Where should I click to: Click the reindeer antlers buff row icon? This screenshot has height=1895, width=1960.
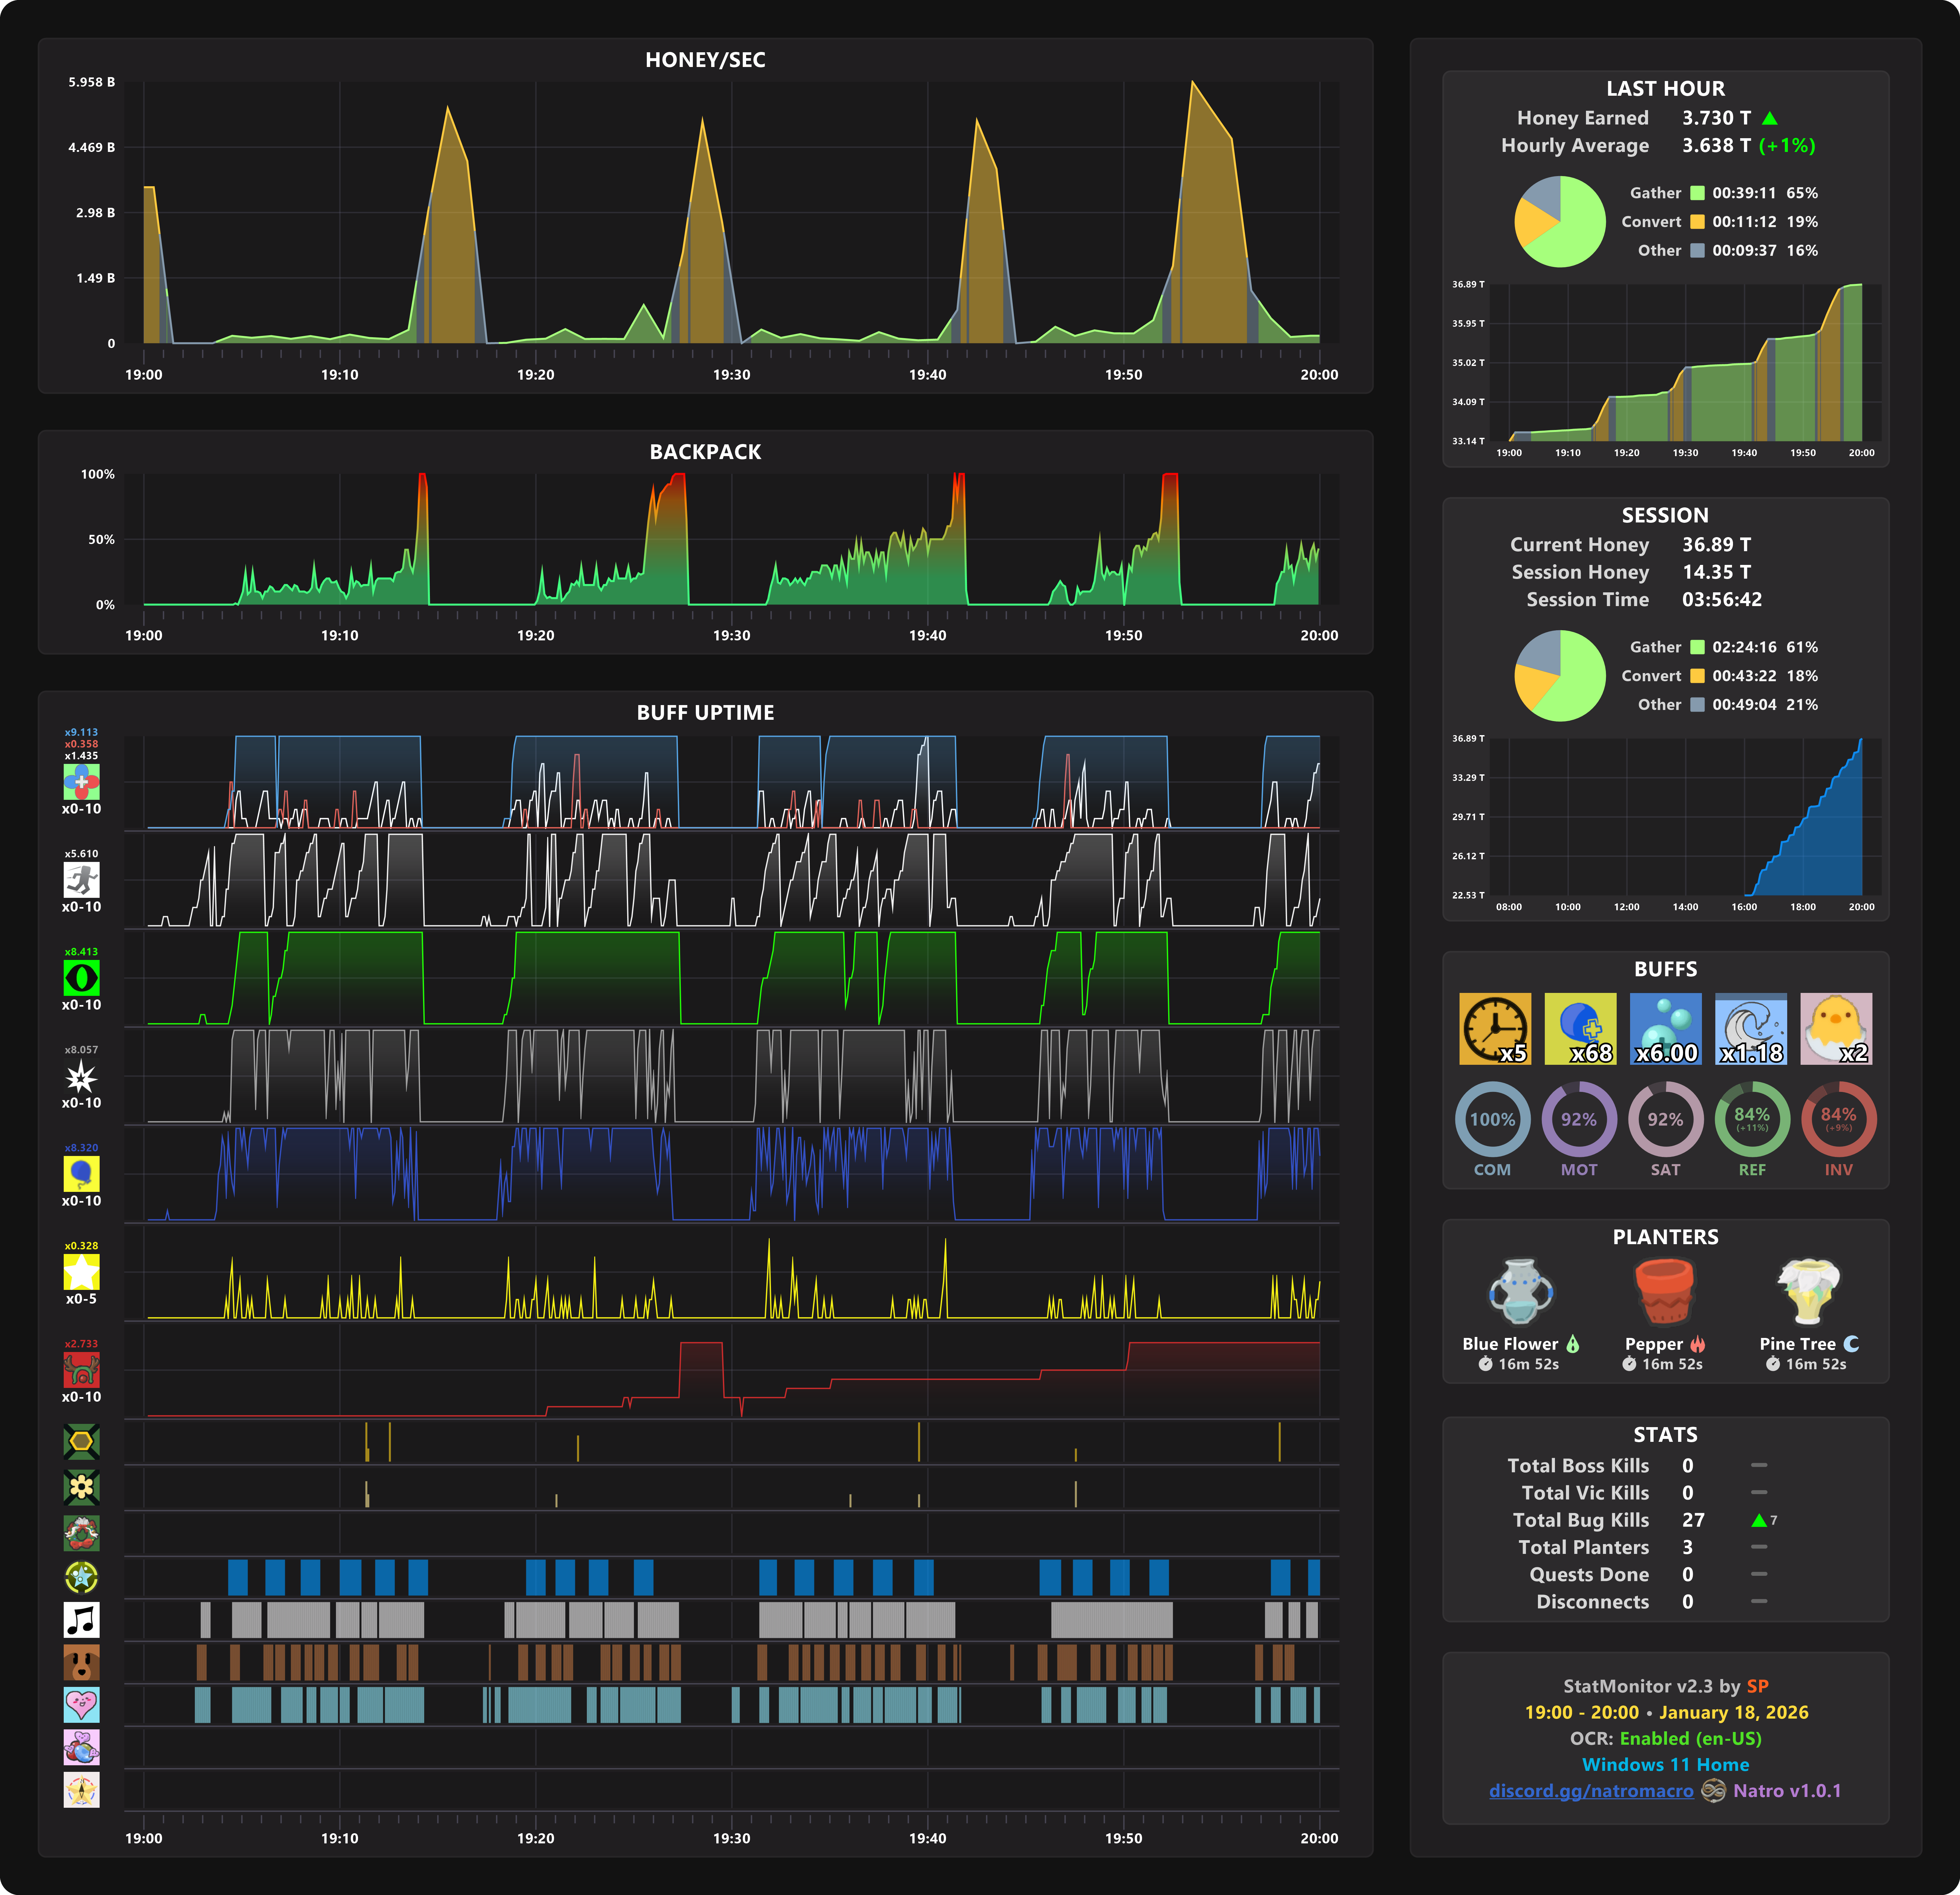(81, 1369)
